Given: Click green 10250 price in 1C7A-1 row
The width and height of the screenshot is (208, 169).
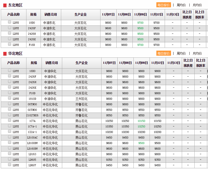Looking at the screenshot, I should point(142,126).
